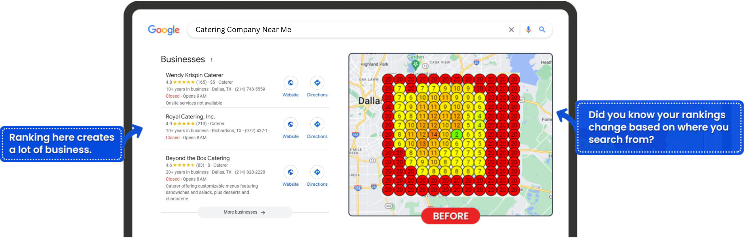Click the green rank 2 circle on the map
The width and height of the screenshot is (746, 238).
tap(457, 134)
